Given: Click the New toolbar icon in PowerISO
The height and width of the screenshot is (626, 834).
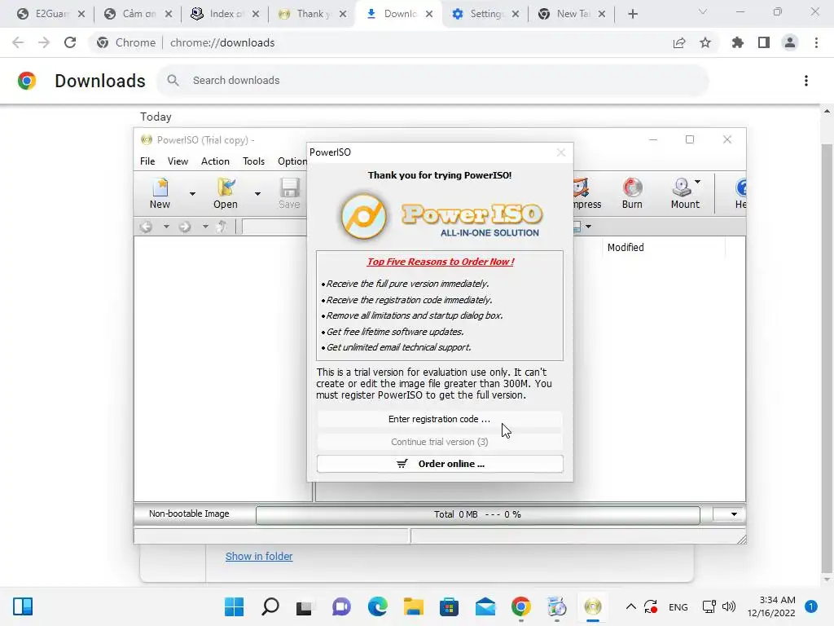Looking at the screenshot, I should point(160,193).
